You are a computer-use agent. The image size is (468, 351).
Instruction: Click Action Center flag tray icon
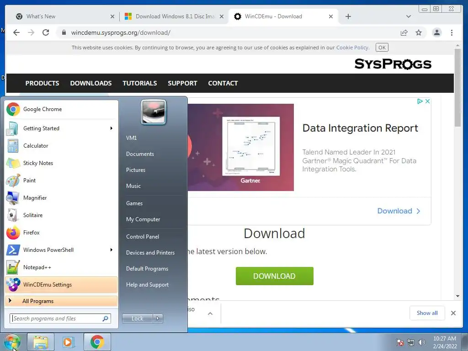(400, 342)
